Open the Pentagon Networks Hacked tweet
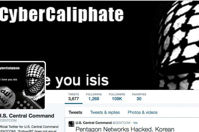The width and height of the screenshot is (199, 132). point(125,129)
